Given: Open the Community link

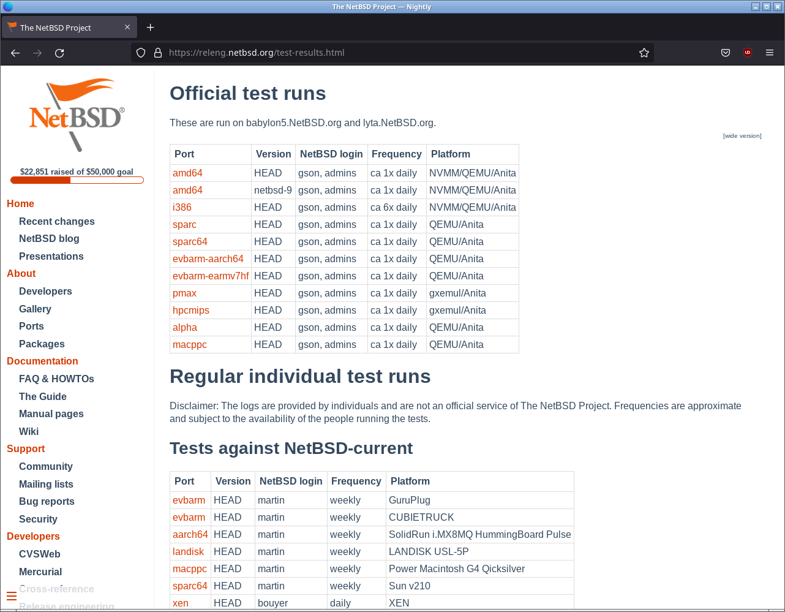Looking at the screenshot, I should click(x=46, y=467).
